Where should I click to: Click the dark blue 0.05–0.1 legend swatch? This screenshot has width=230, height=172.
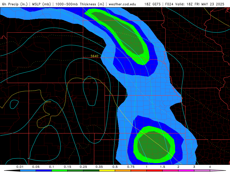pyautogui.click(x=44, y=171)
